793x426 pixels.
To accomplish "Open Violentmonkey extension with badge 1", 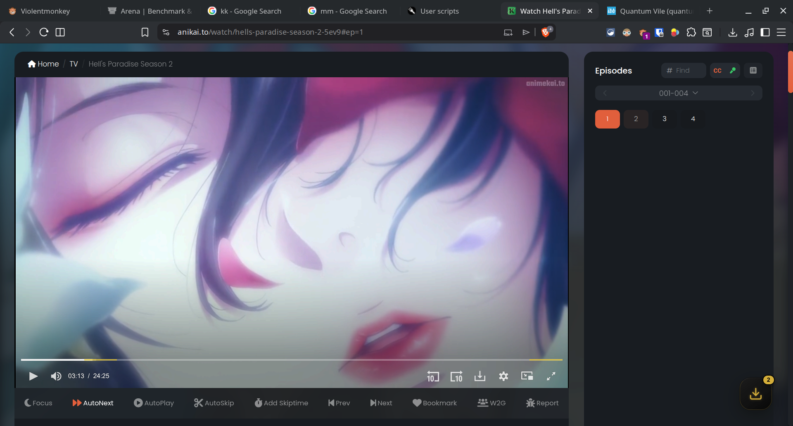I will [x=643, y=33].
